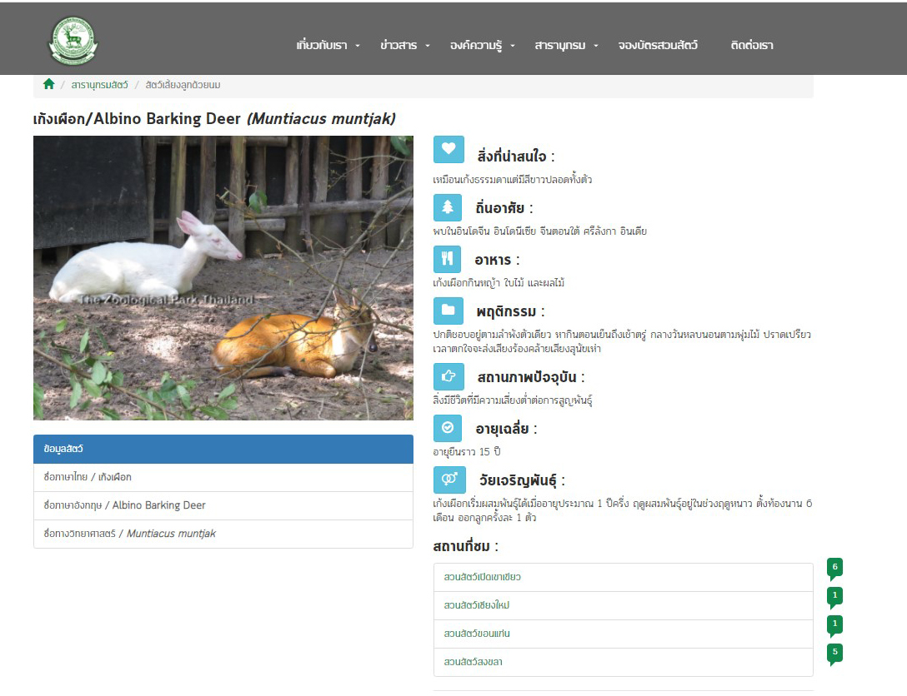Select สวนสัตว์เชียงใหม่ from the location list
The width and height of the screenshot is (907, 696).
tap(476, 605)
